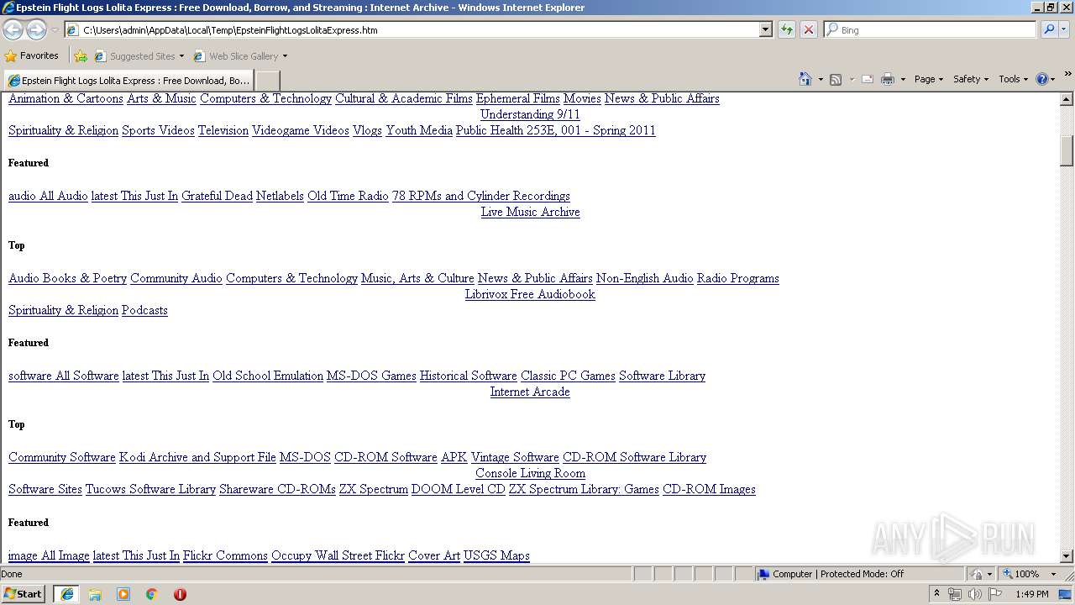Open MS-DOS Games link

(x=371, y=376)
